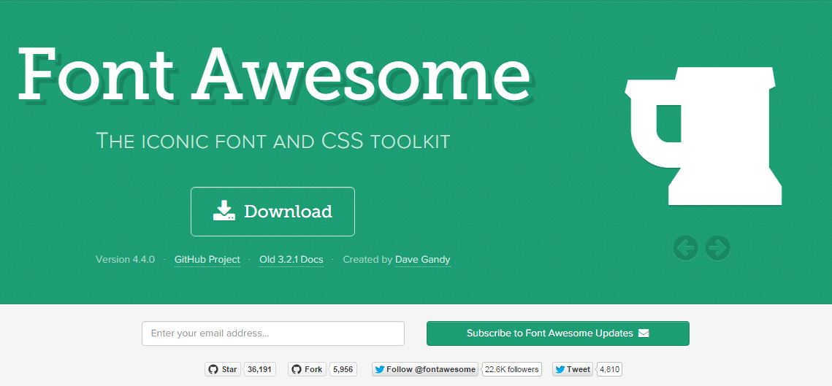
Task: Open Old 3.2.1 Docs link
Action: coord(291,260)
